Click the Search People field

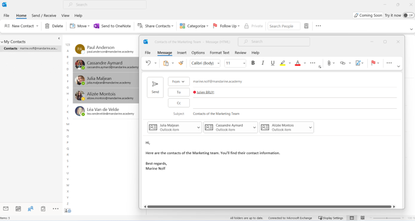(x=283, y=26)
